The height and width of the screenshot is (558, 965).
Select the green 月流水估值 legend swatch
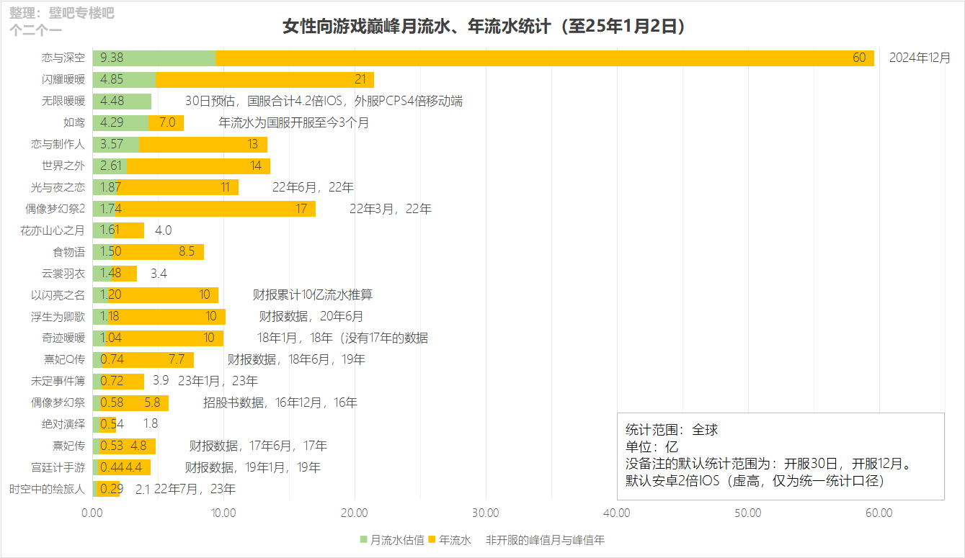click(363, 540)
